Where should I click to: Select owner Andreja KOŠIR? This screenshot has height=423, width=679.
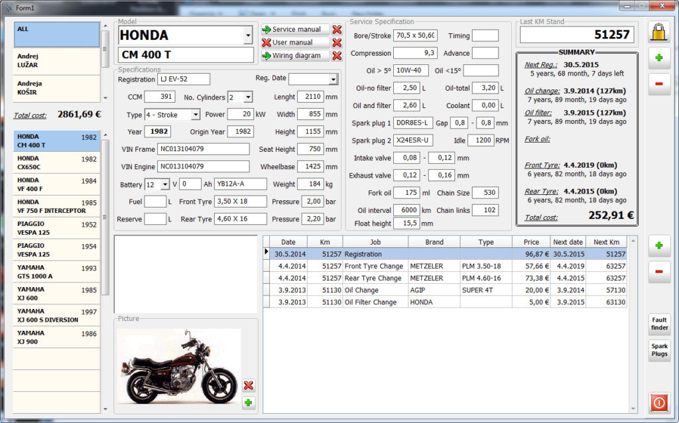tap(57, 88)
